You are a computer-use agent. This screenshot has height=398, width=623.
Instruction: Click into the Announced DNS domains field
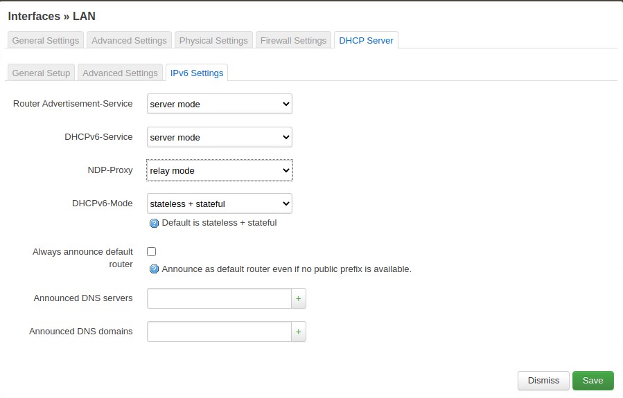[x=219, y=332]
